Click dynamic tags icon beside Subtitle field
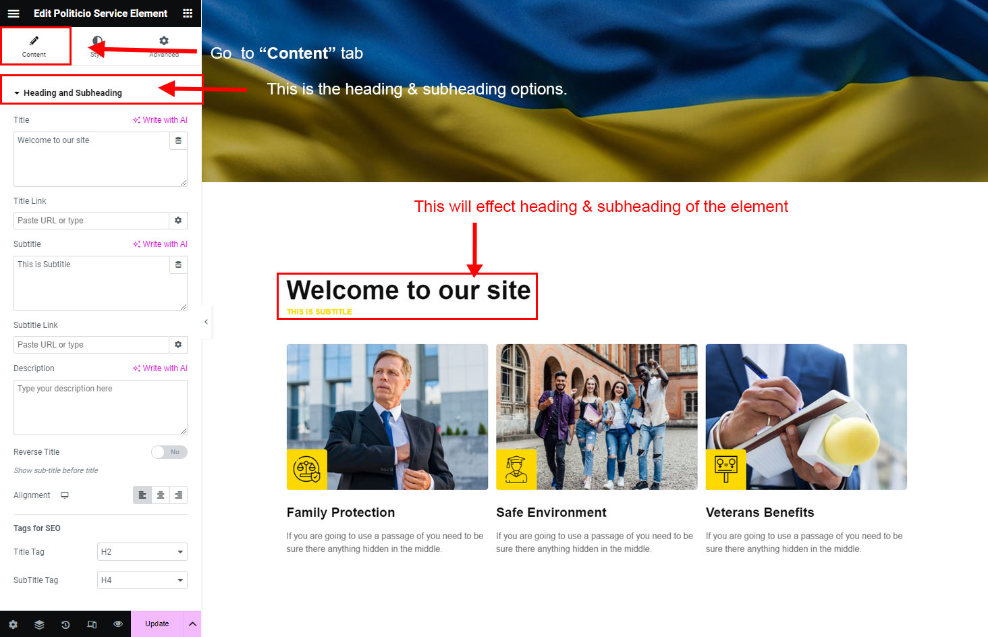The height and width of the screenshot is (637, 988). [x=178, y=265]
